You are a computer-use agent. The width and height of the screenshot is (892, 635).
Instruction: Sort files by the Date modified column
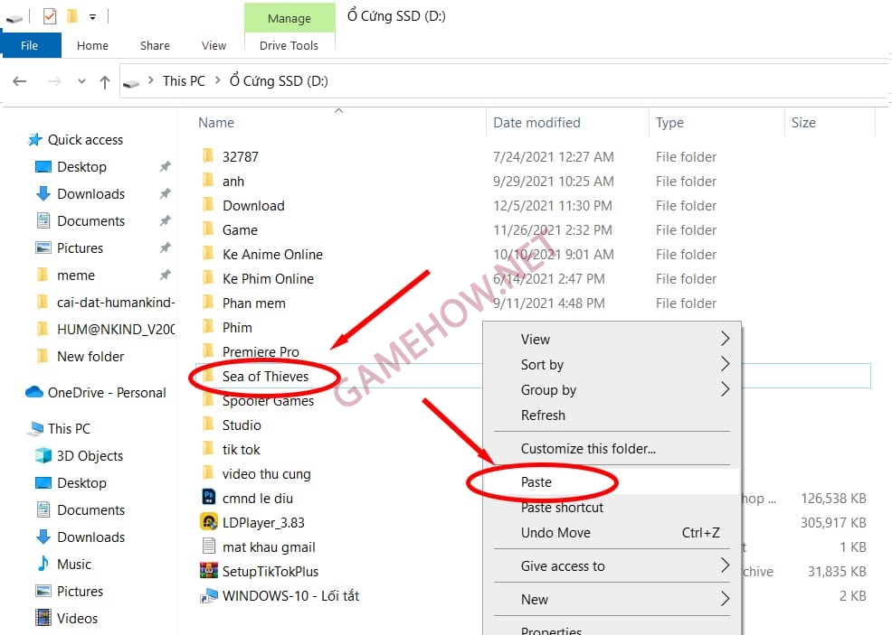(x=536, y=123)
